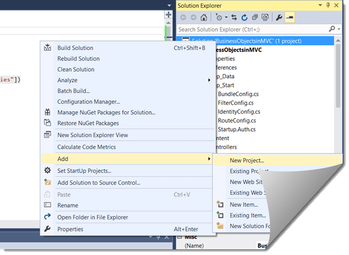Expand the Add submenu arrow
Viewport: 349px width, 255px height.
(209, 159)
